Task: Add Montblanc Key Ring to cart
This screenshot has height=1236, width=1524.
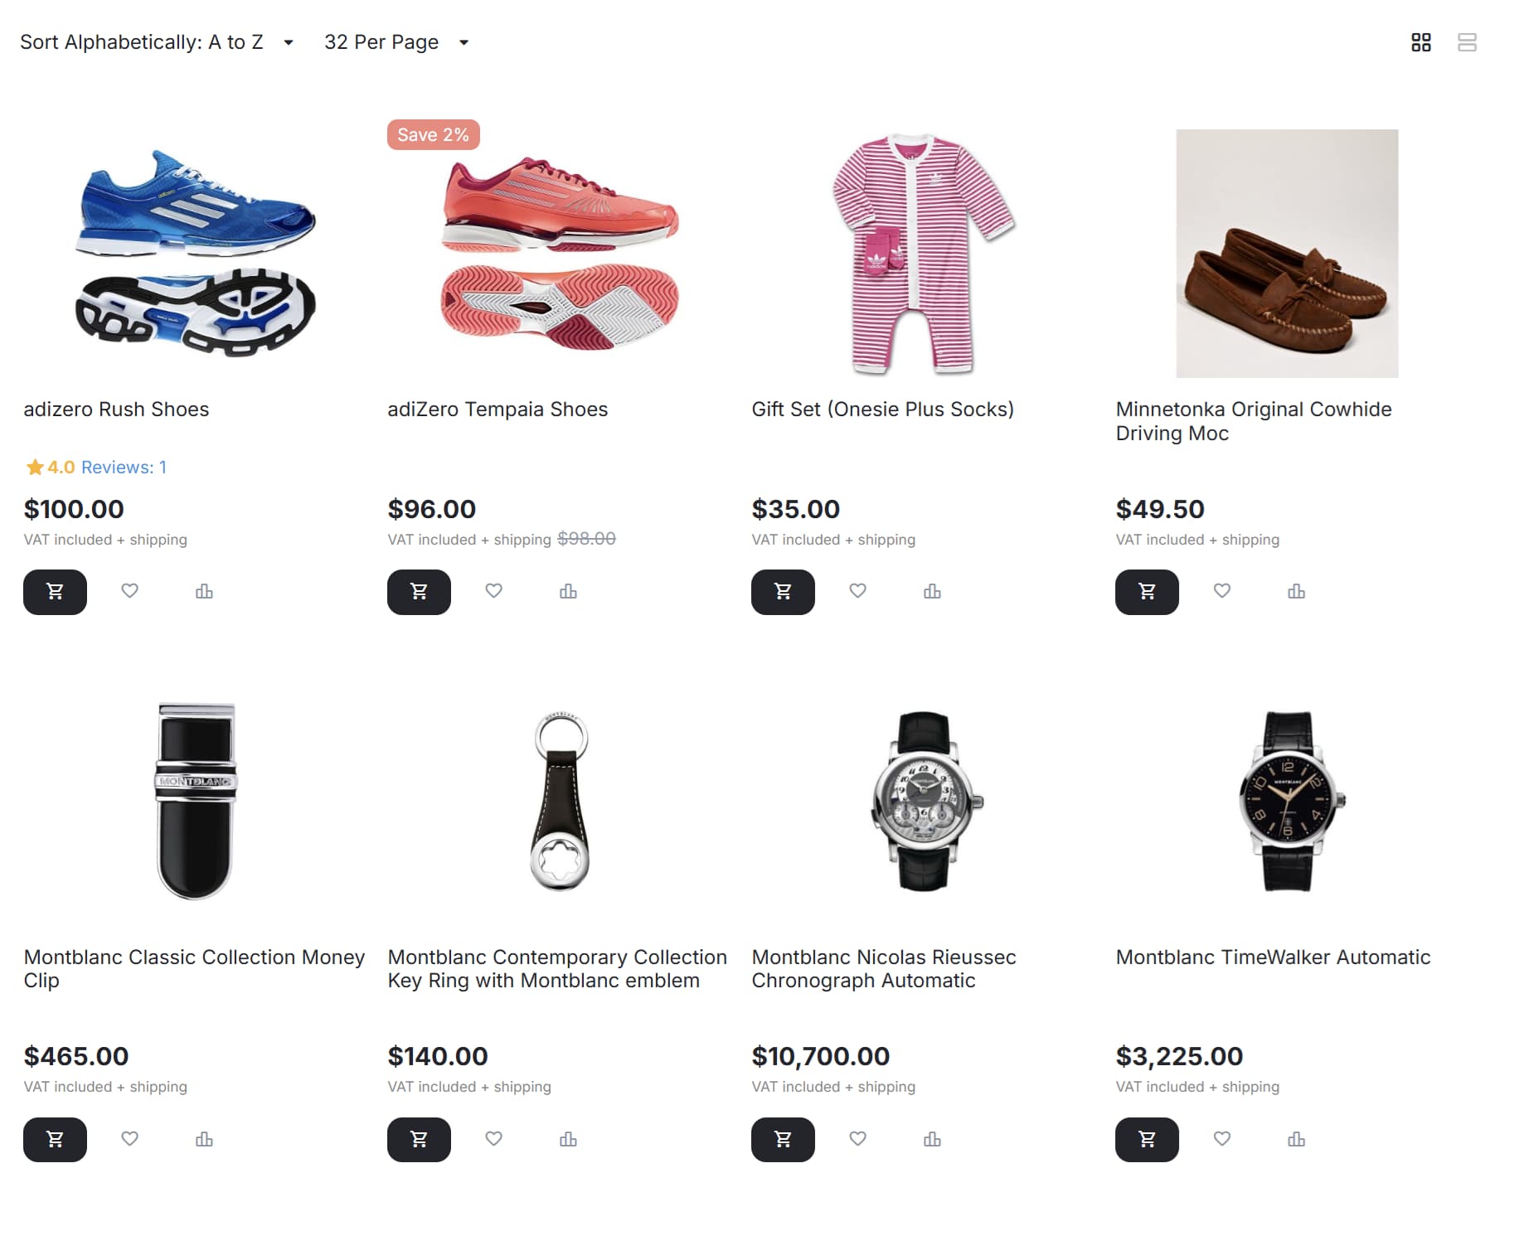Action: pyautogui.click(x=419, y=1140)
